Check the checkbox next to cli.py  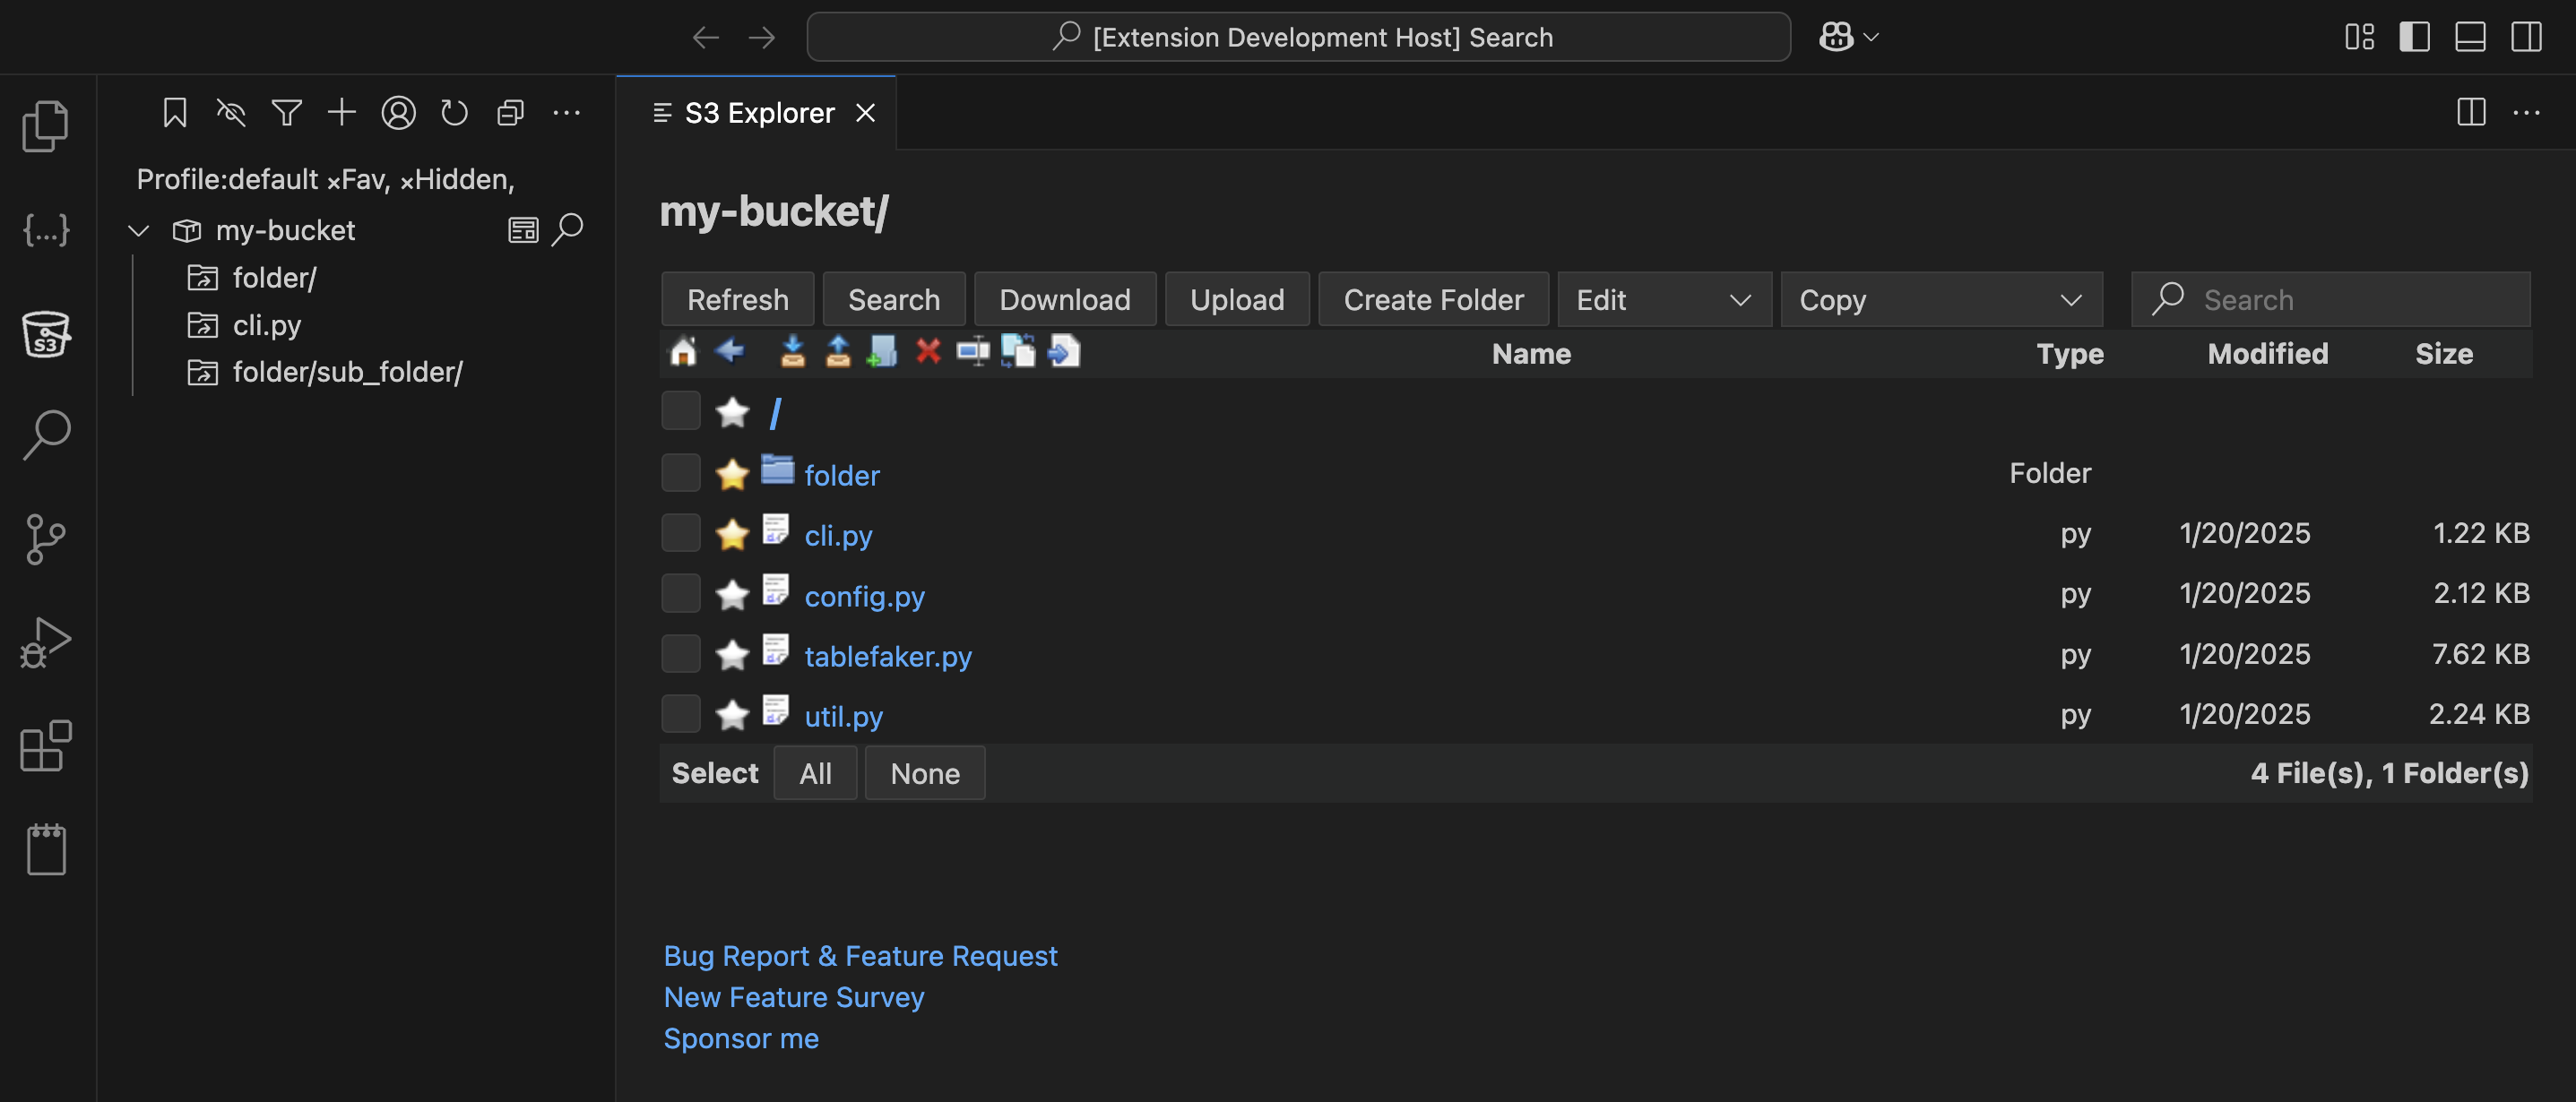coord(681,533)
